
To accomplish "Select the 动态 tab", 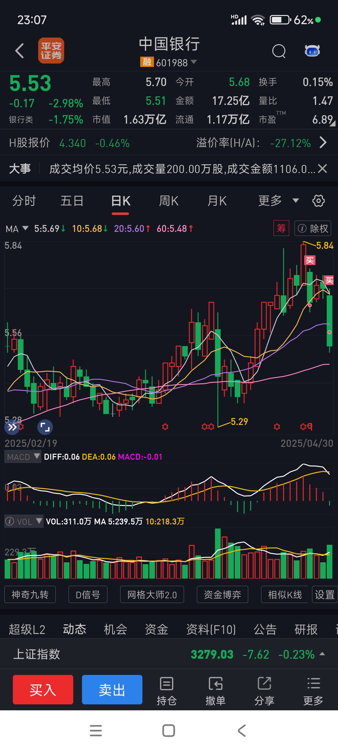I will coord(74,629).
